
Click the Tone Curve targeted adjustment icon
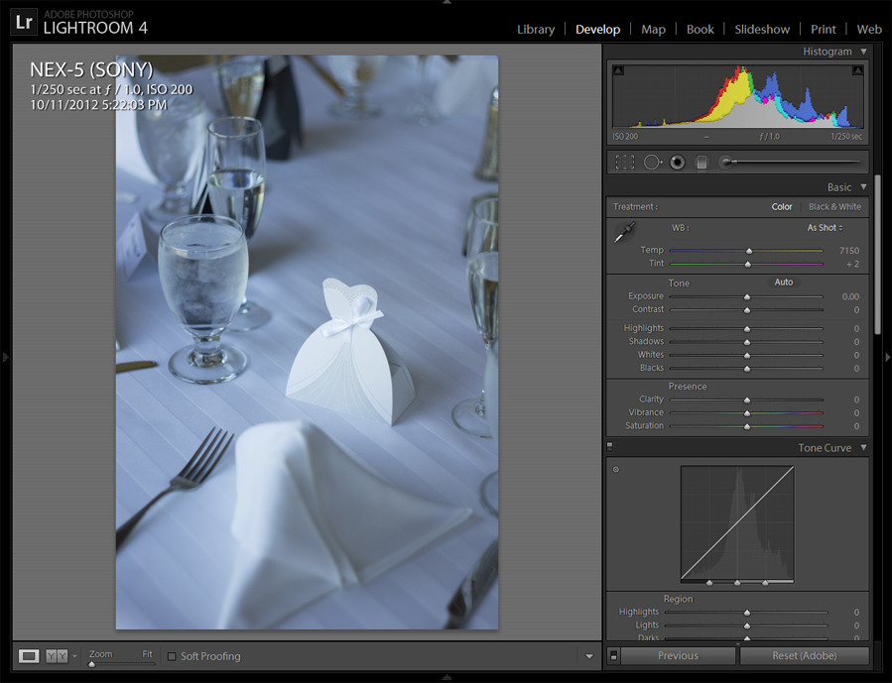(x=616, y=469)
